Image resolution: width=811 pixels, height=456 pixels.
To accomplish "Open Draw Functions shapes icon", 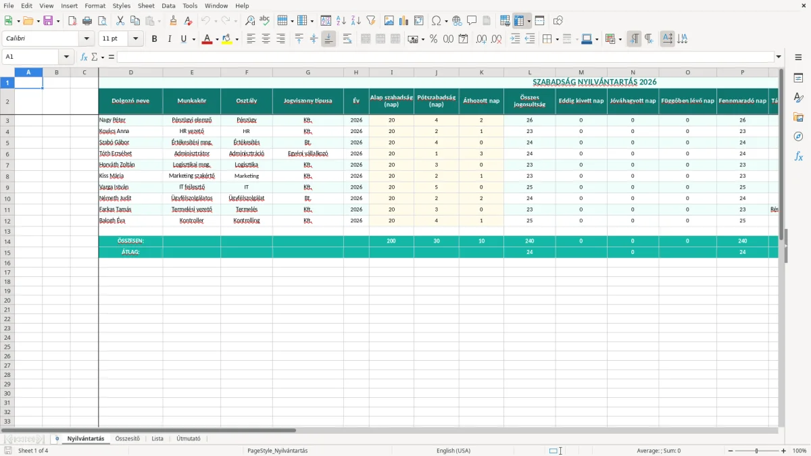I will [558, 21].
